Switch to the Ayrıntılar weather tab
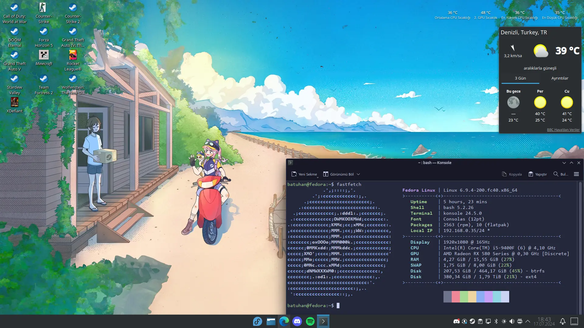This screenshot has height=328, width=584. click(560, 78)
